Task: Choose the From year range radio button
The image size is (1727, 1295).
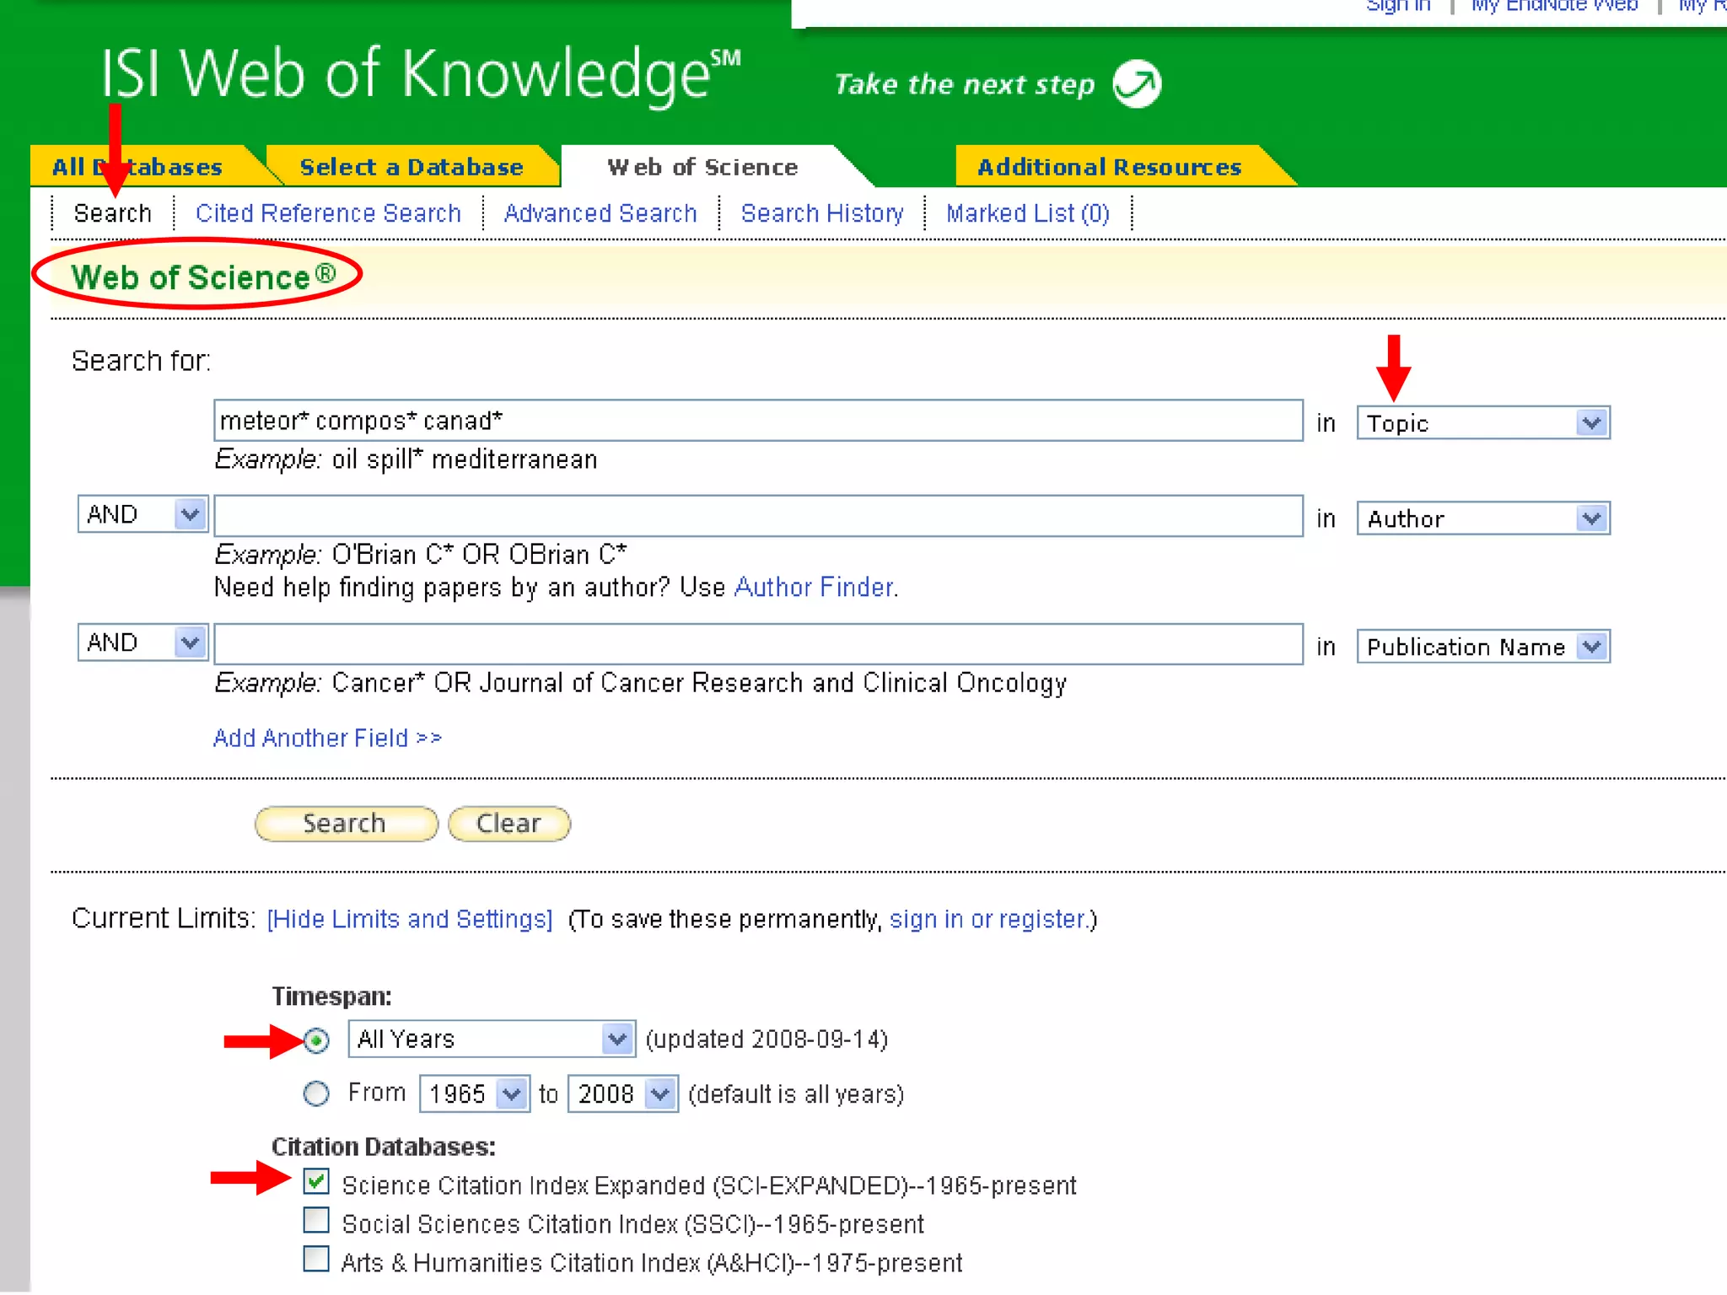Action: [316, 1093]
